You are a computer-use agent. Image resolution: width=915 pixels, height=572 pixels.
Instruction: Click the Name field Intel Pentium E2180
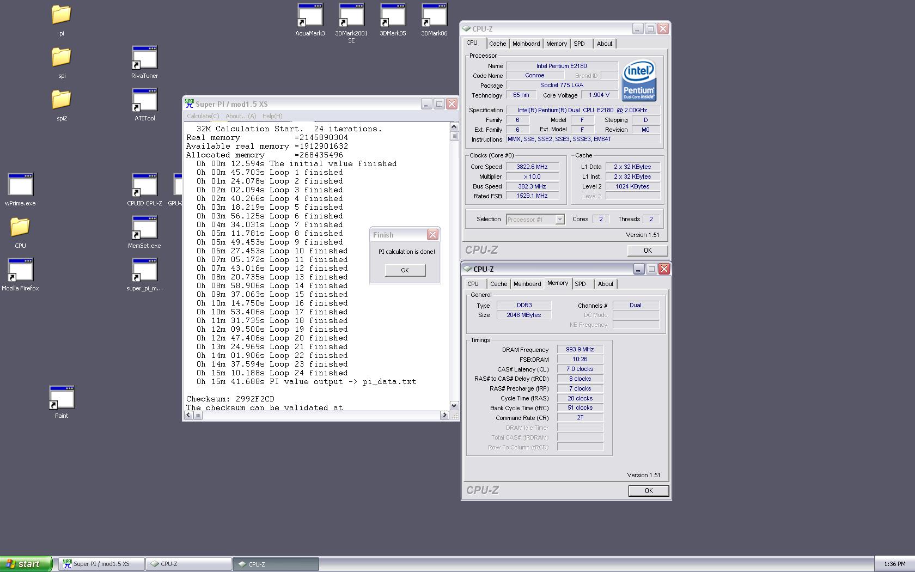coord(562,66)
